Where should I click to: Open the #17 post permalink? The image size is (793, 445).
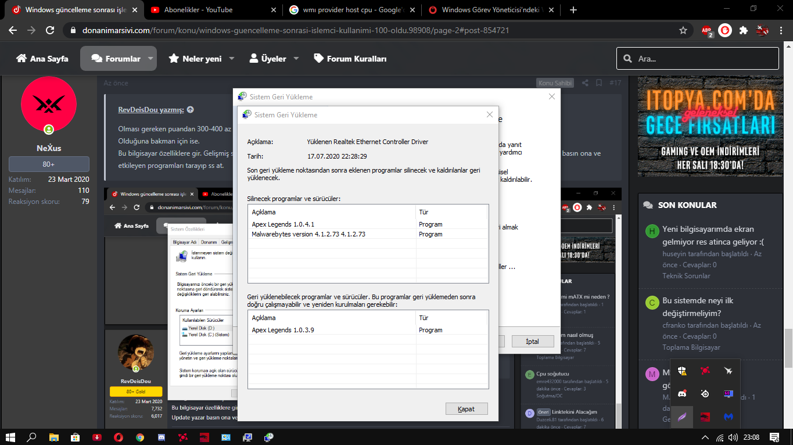tap(615, 83)
